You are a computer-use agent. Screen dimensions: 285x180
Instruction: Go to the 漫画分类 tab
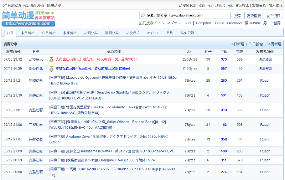[x=112, y=33]
